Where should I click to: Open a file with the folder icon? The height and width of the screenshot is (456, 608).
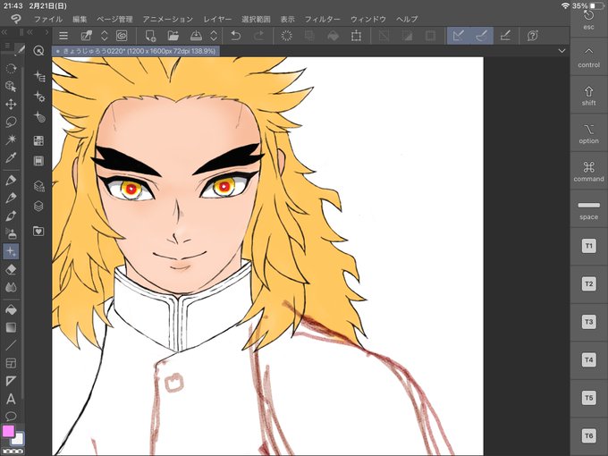[173, 36]
